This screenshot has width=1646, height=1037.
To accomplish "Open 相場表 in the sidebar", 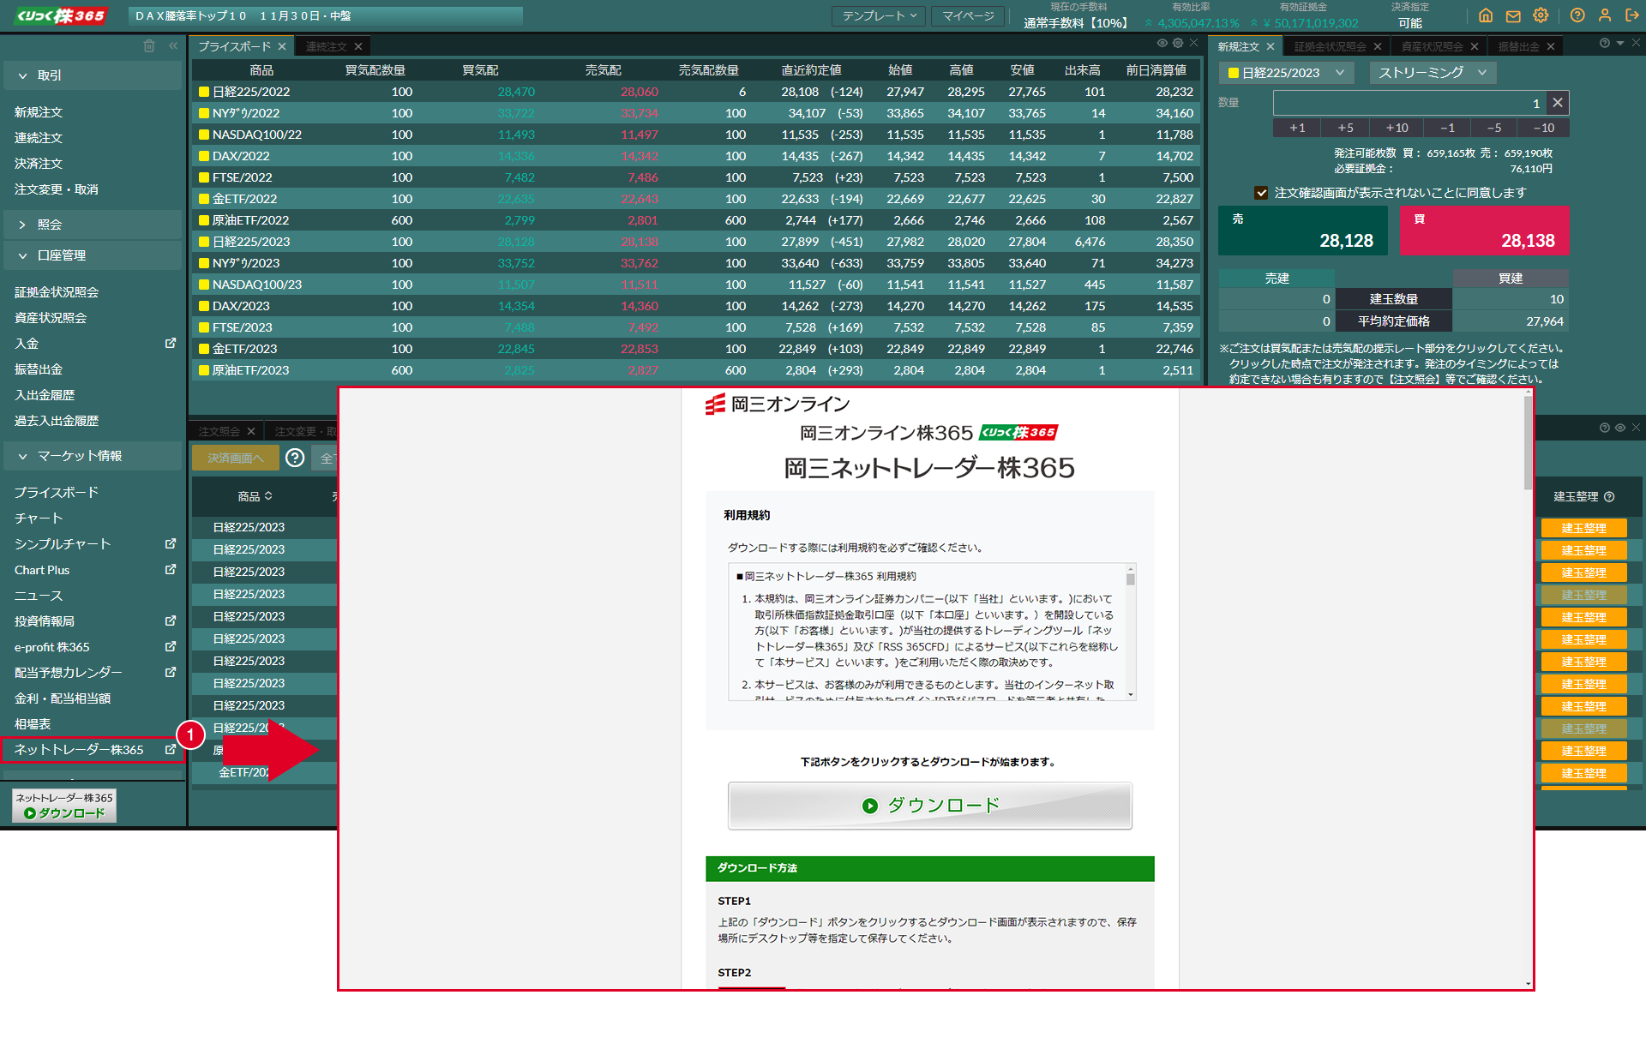I will pos(33,724).
